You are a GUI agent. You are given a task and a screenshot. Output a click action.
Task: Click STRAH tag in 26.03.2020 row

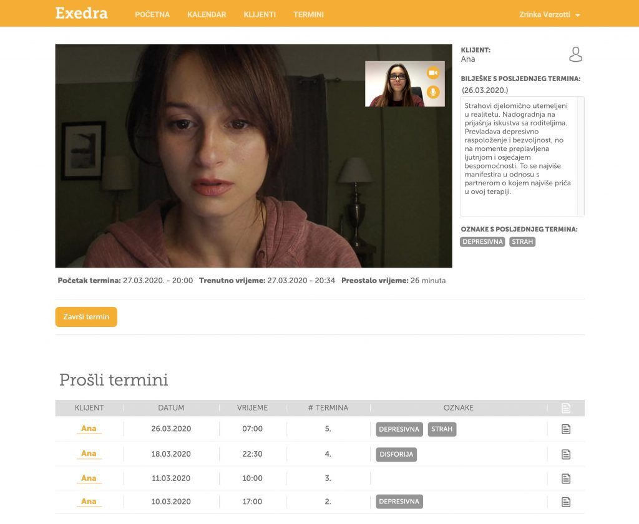point(442,429)
